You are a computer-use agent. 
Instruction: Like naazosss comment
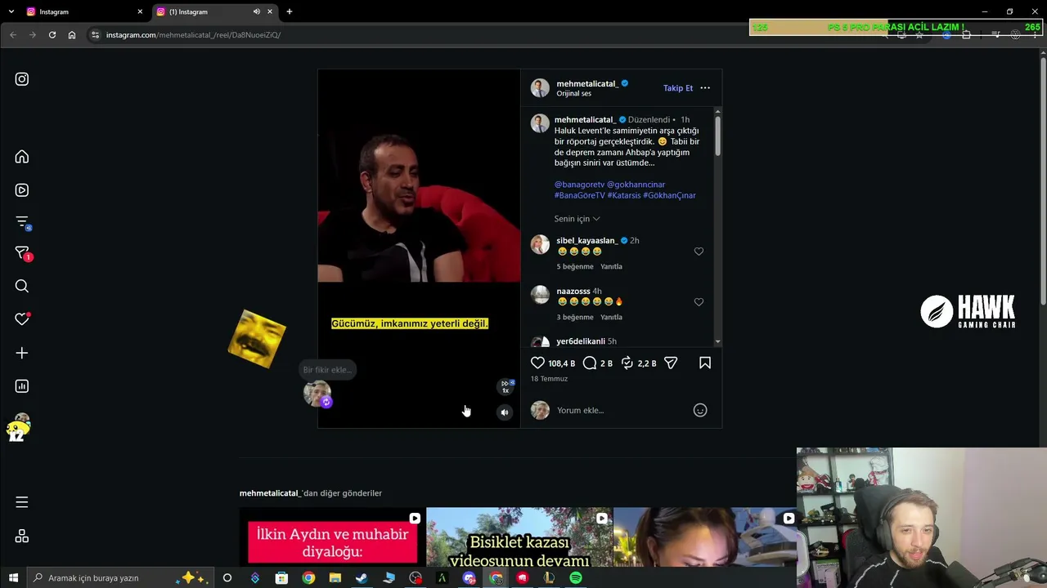[x=699, y=302]
